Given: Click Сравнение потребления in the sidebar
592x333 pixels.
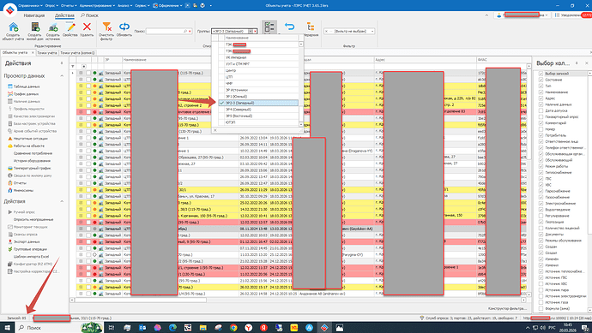Looking at the screenshot, I should [x=33, y=153].
